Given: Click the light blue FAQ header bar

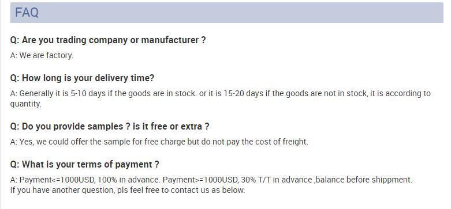Looking at the screenshot, I should (x=226, y=13).
